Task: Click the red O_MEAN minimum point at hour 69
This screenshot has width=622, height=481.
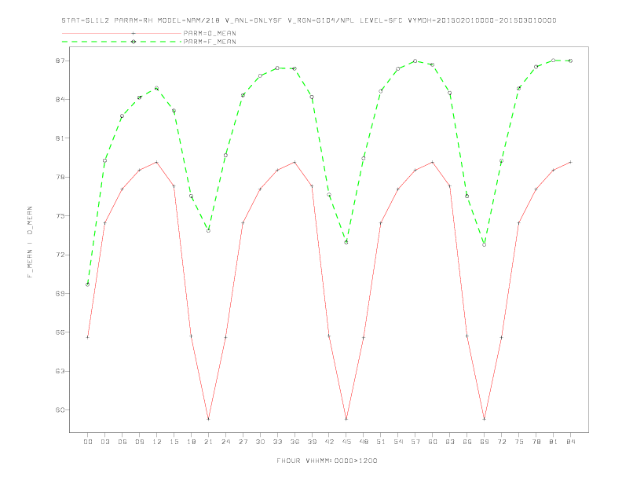Action: coord(485,419)
